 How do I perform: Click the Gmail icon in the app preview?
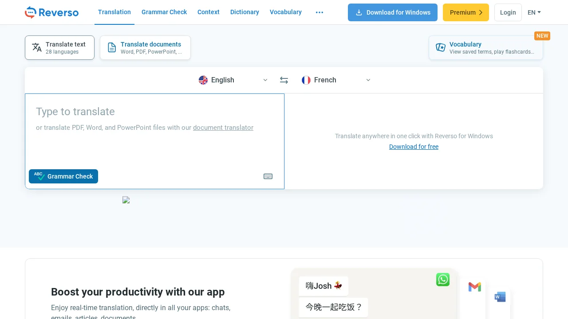(x=474, y=287)
